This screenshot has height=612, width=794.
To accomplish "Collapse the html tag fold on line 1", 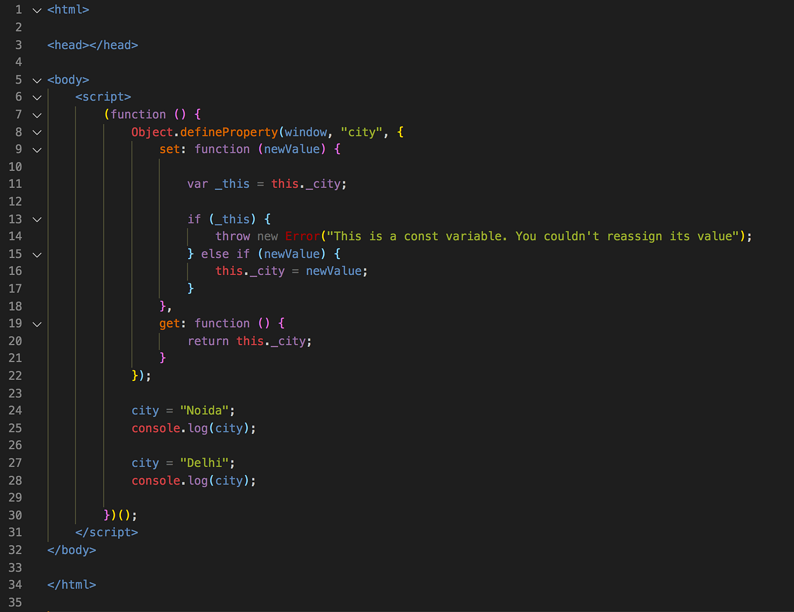I will [x=37, y=11].
